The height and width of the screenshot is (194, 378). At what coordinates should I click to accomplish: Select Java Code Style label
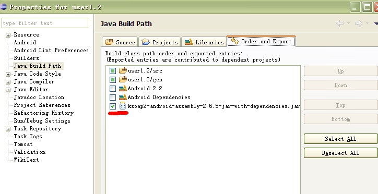click(x=38, y=74)
